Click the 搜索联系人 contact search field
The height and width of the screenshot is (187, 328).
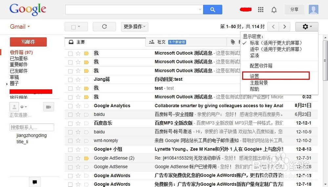tap(32, 127)
